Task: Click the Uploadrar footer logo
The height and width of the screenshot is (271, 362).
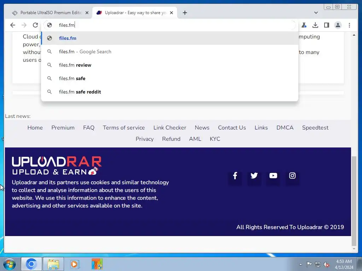Action: click(57, 165)
